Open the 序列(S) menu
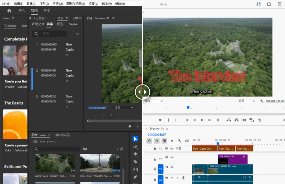 tap(44, 4)
